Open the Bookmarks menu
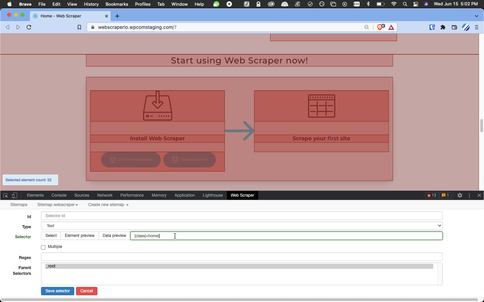This screenshot has width=484, height=302. coord(117,4)
